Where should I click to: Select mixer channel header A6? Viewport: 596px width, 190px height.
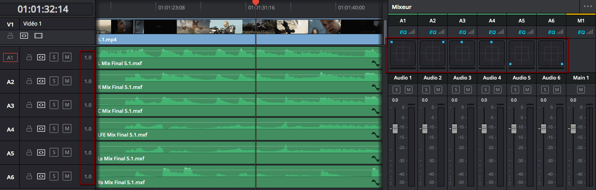point(551,21)
